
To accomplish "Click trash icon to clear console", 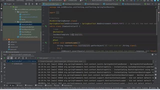I will coord(155,78).
